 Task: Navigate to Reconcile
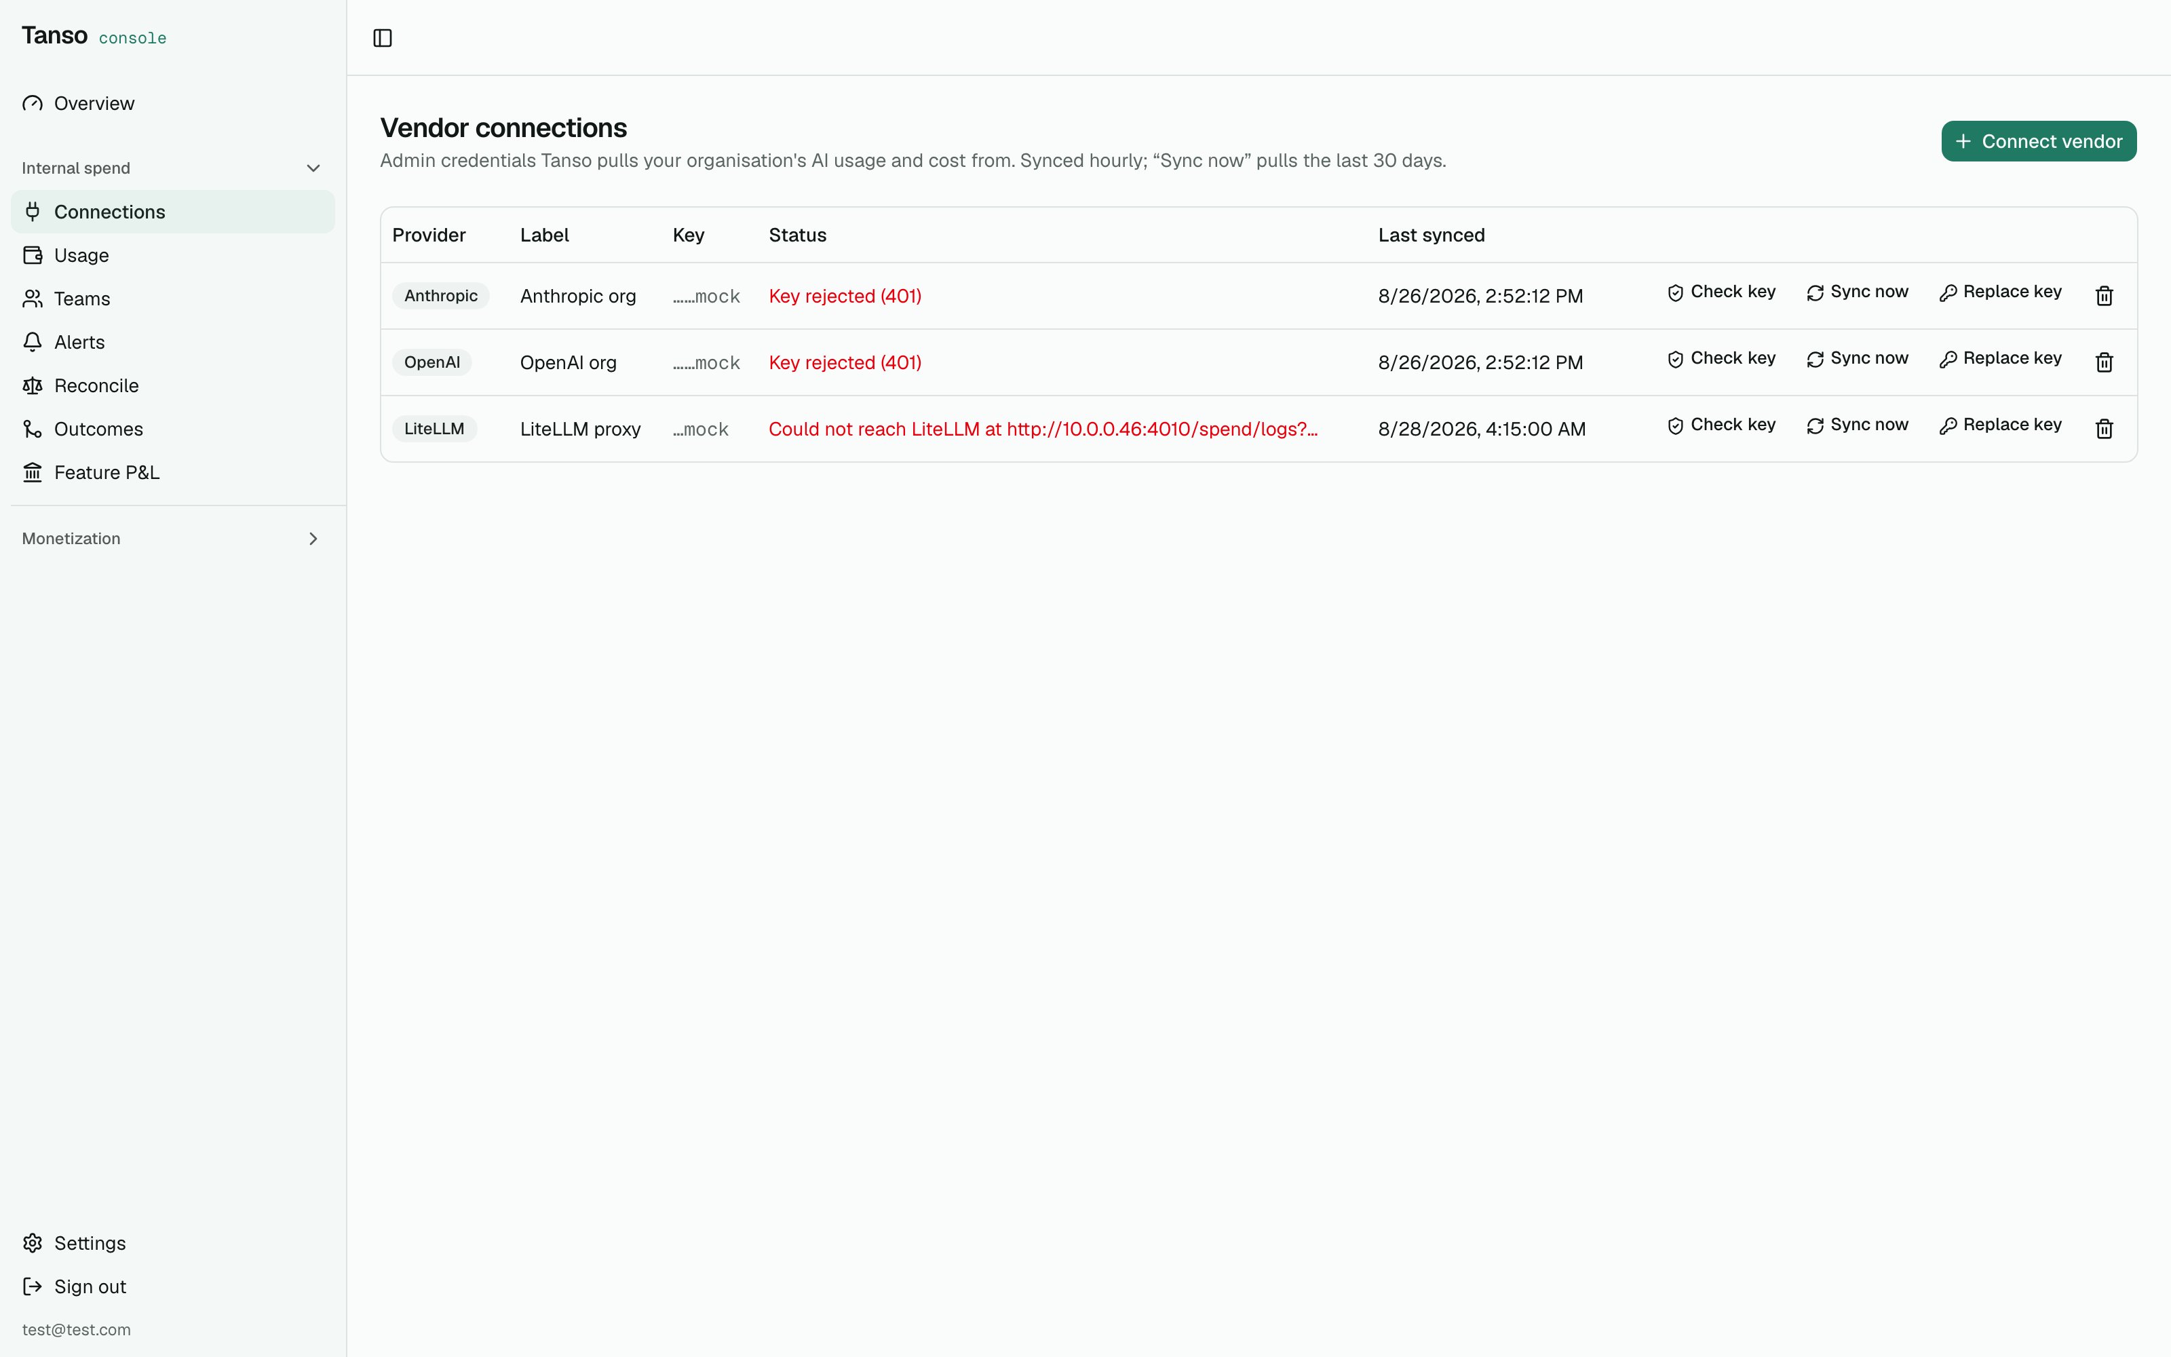tap(172, 386)
